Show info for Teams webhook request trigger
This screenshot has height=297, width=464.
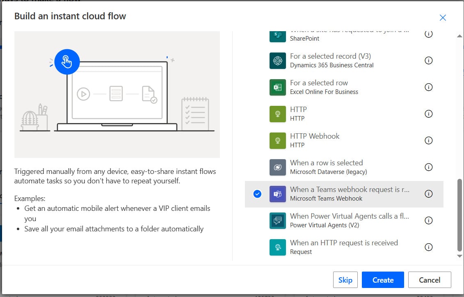428,194
